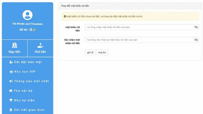Image resolution: width=203 pixels, height=114 pixels.
Task: Focus the mật khẩu rút tiền input field
Action: click(139, 27)
